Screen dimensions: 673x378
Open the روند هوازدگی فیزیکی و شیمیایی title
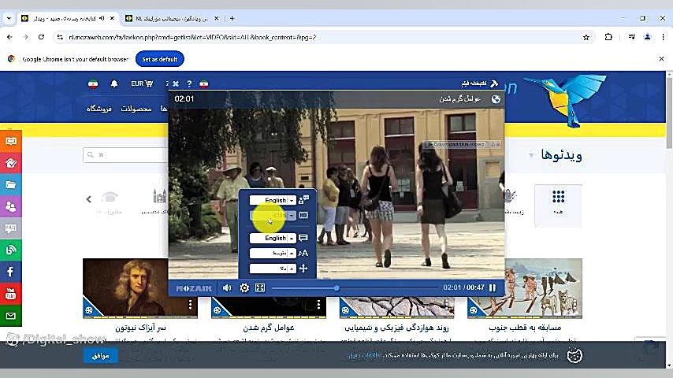[x=396, y=328]
